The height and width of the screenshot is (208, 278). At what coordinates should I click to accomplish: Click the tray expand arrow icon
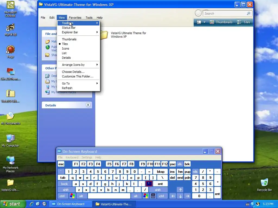[253, 204]
